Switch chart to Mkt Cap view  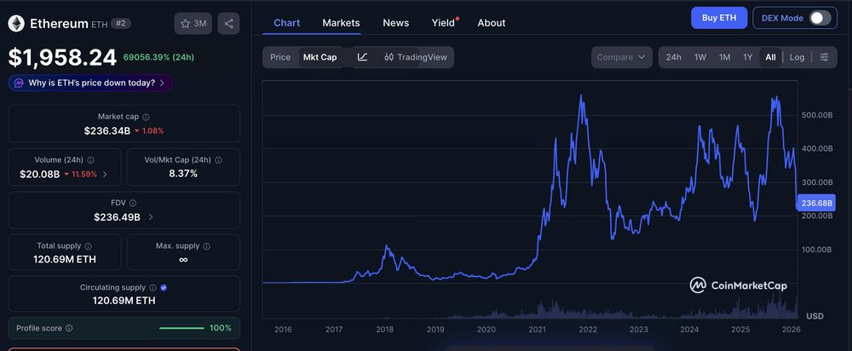pyautogui.click(x=320, y=57)
